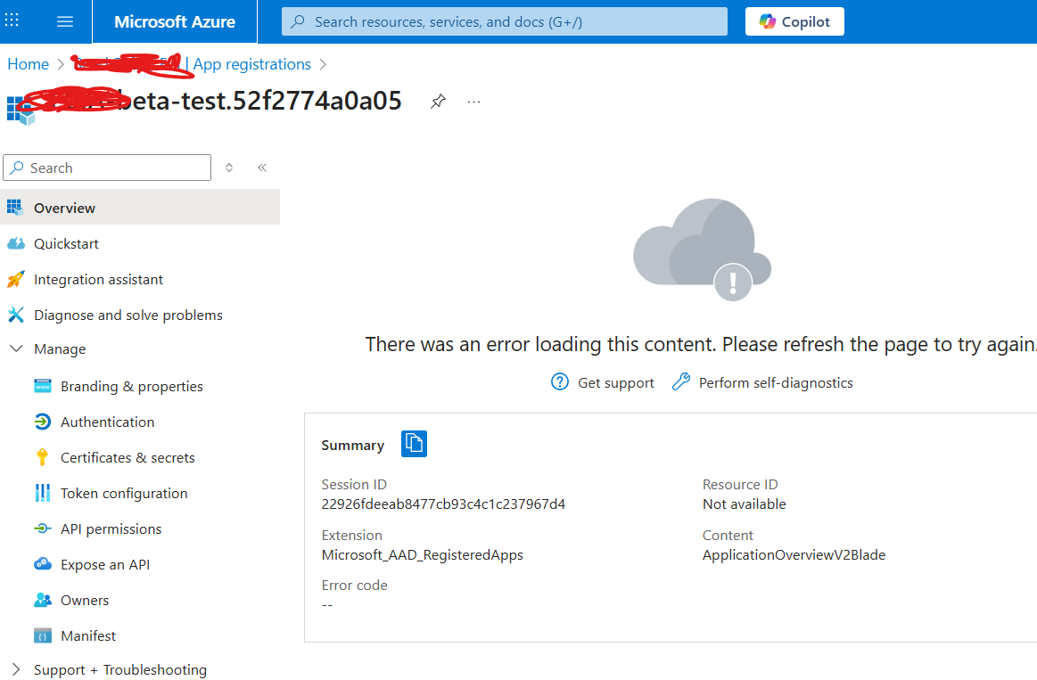This screenshot has width=1037, height=680.
Task: Click Perform self-diagnostics
Action: [776, 382]
